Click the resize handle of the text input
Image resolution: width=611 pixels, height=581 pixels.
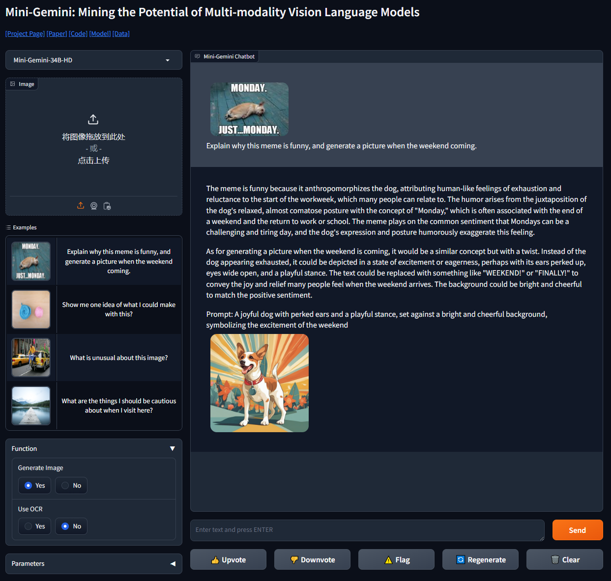click(x=542, y=538)
